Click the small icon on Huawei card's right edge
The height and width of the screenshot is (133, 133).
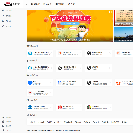81,108
